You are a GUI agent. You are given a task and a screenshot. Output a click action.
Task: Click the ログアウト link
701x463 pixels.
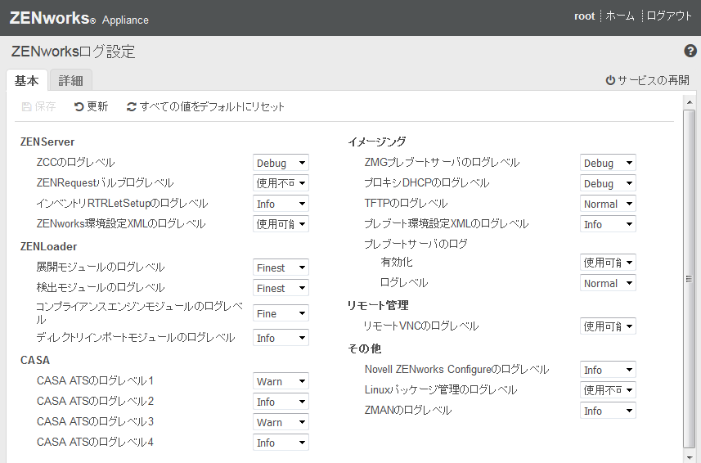tap(669, 16)
